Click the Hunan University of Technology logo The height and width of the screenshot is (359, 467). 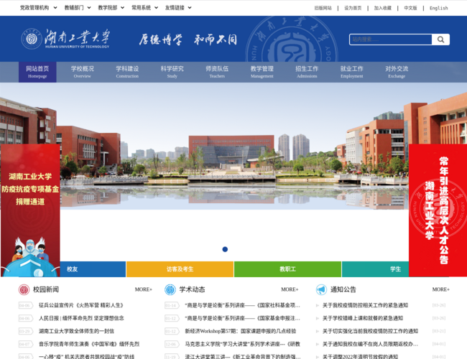(x=65, y=39)
